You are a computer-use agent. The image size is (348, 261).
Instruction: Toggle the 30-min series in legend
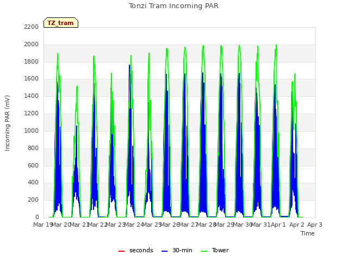[x=177, y=250]
